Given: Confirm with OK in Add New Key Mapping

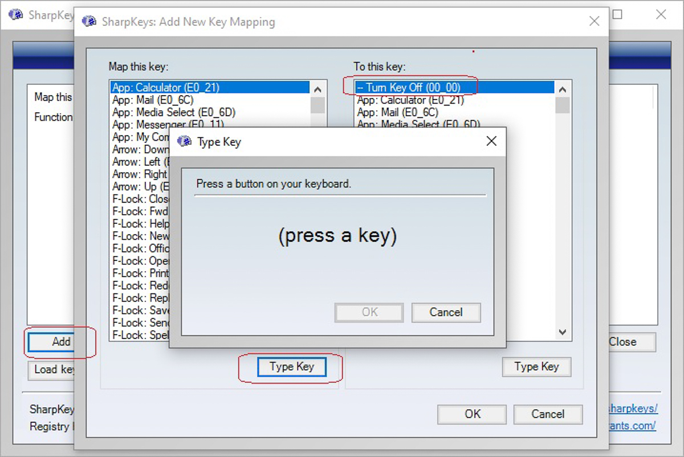Looking at the screenshot, I should pyautogui.click(x=472, y=414).
